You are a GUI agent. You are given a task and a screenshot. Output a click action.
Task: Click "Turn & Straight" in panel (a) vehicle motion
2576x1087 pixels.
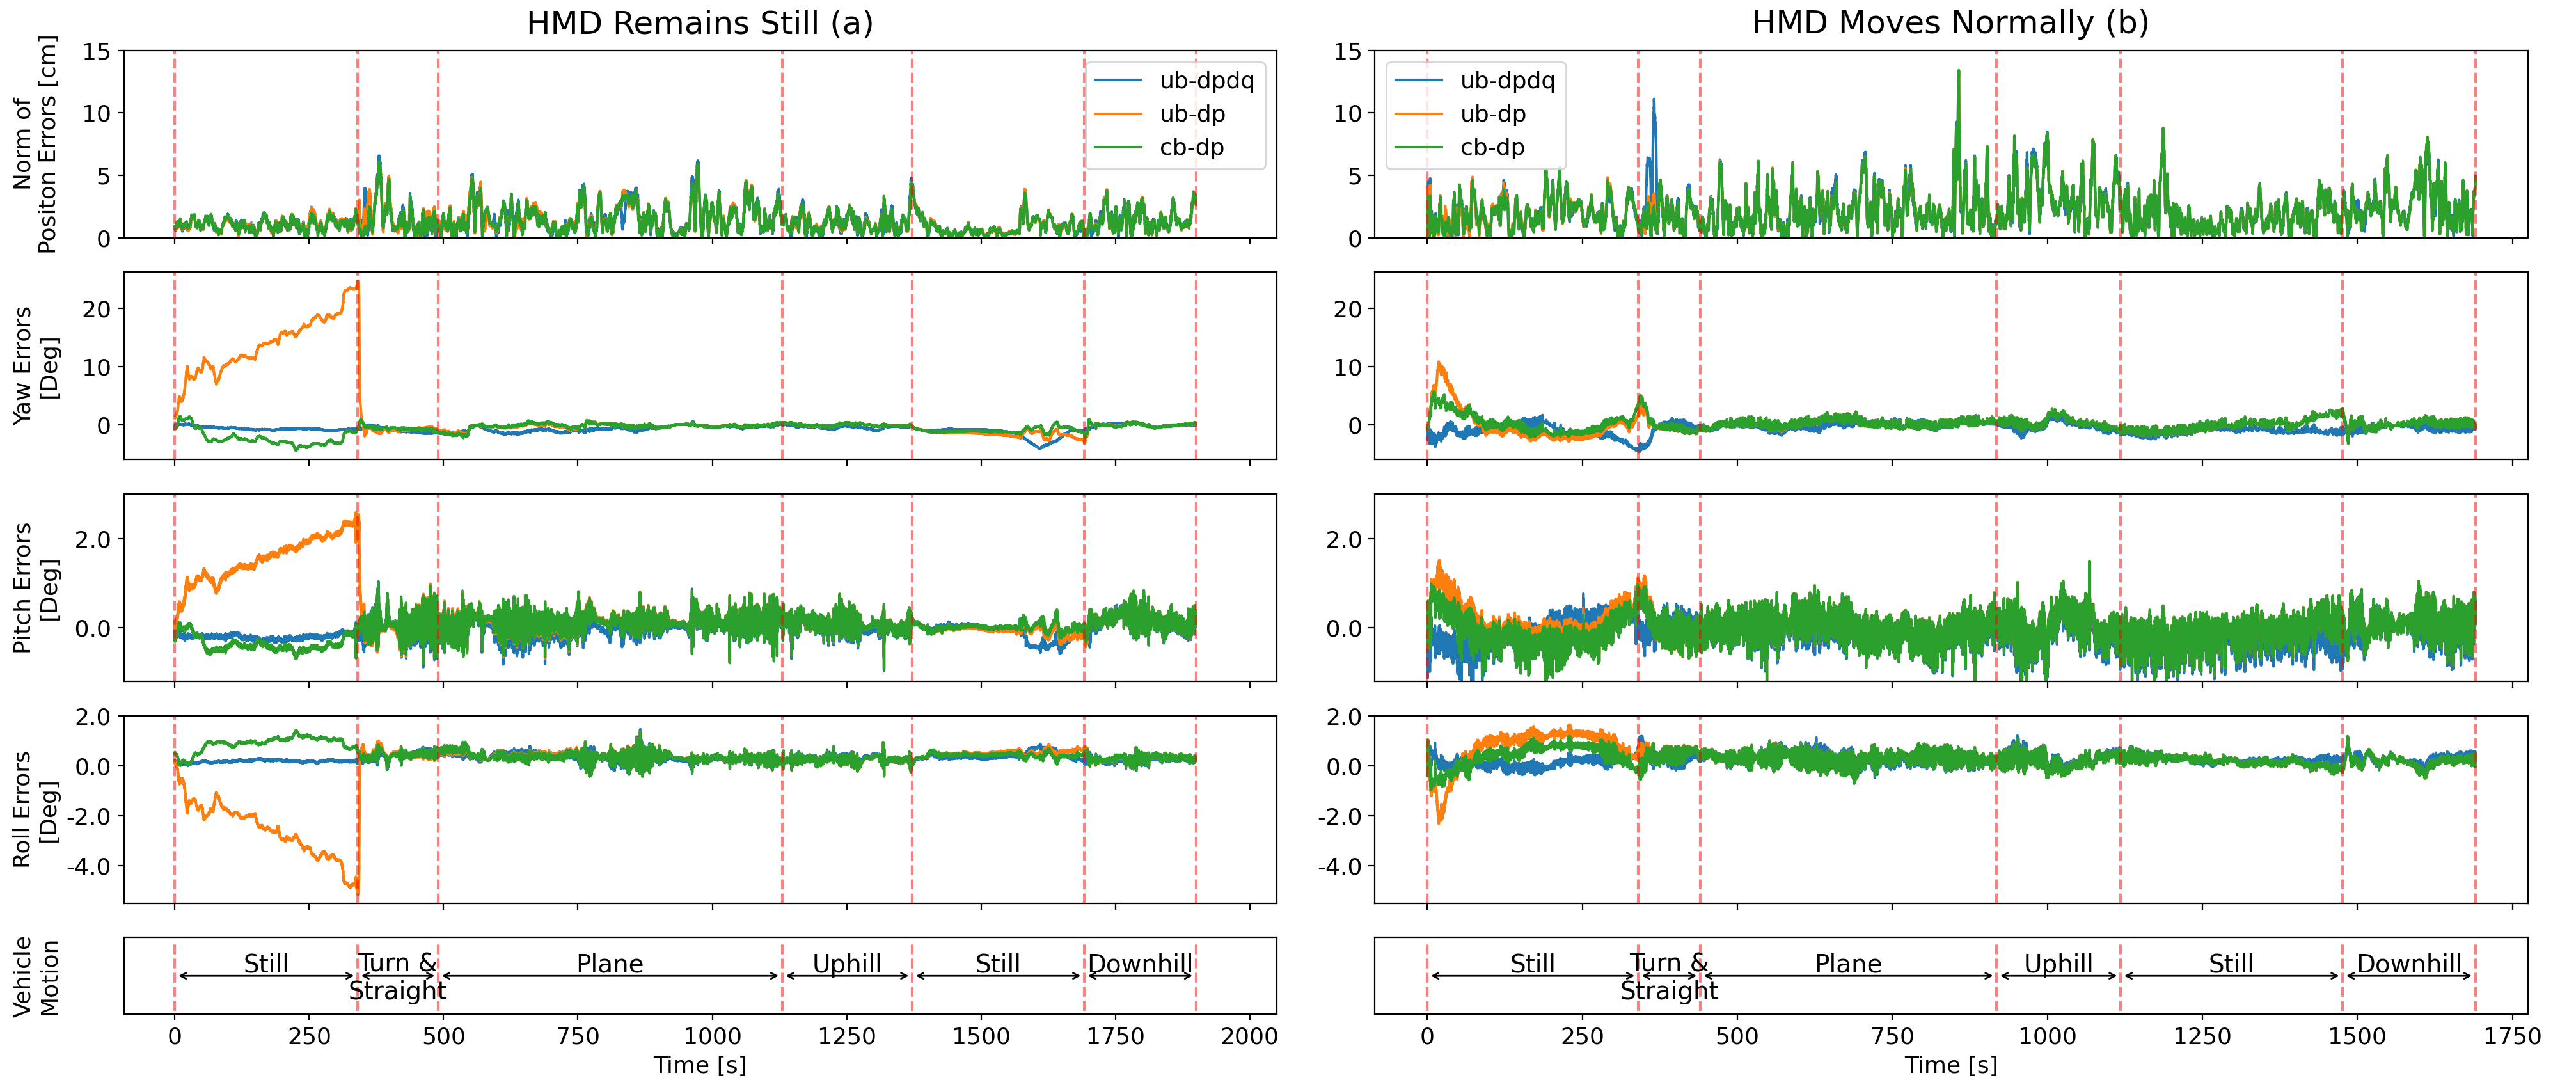click(397, 977)
